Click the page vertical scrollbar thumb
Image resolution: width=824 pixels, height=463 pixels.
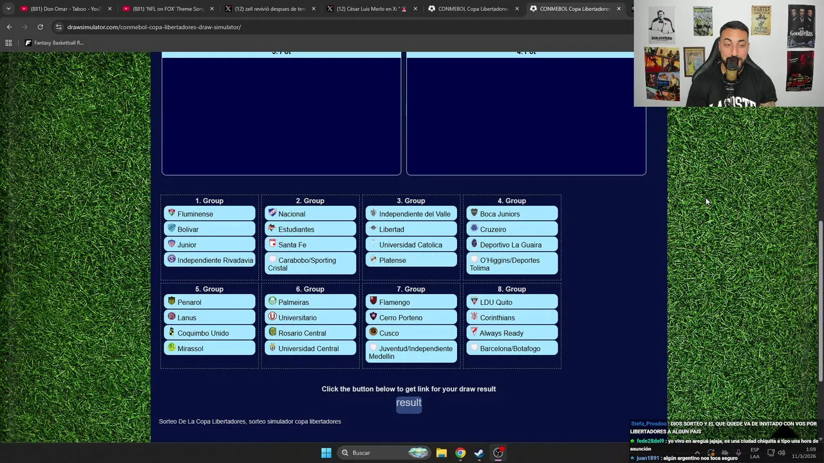click(820, 302)
